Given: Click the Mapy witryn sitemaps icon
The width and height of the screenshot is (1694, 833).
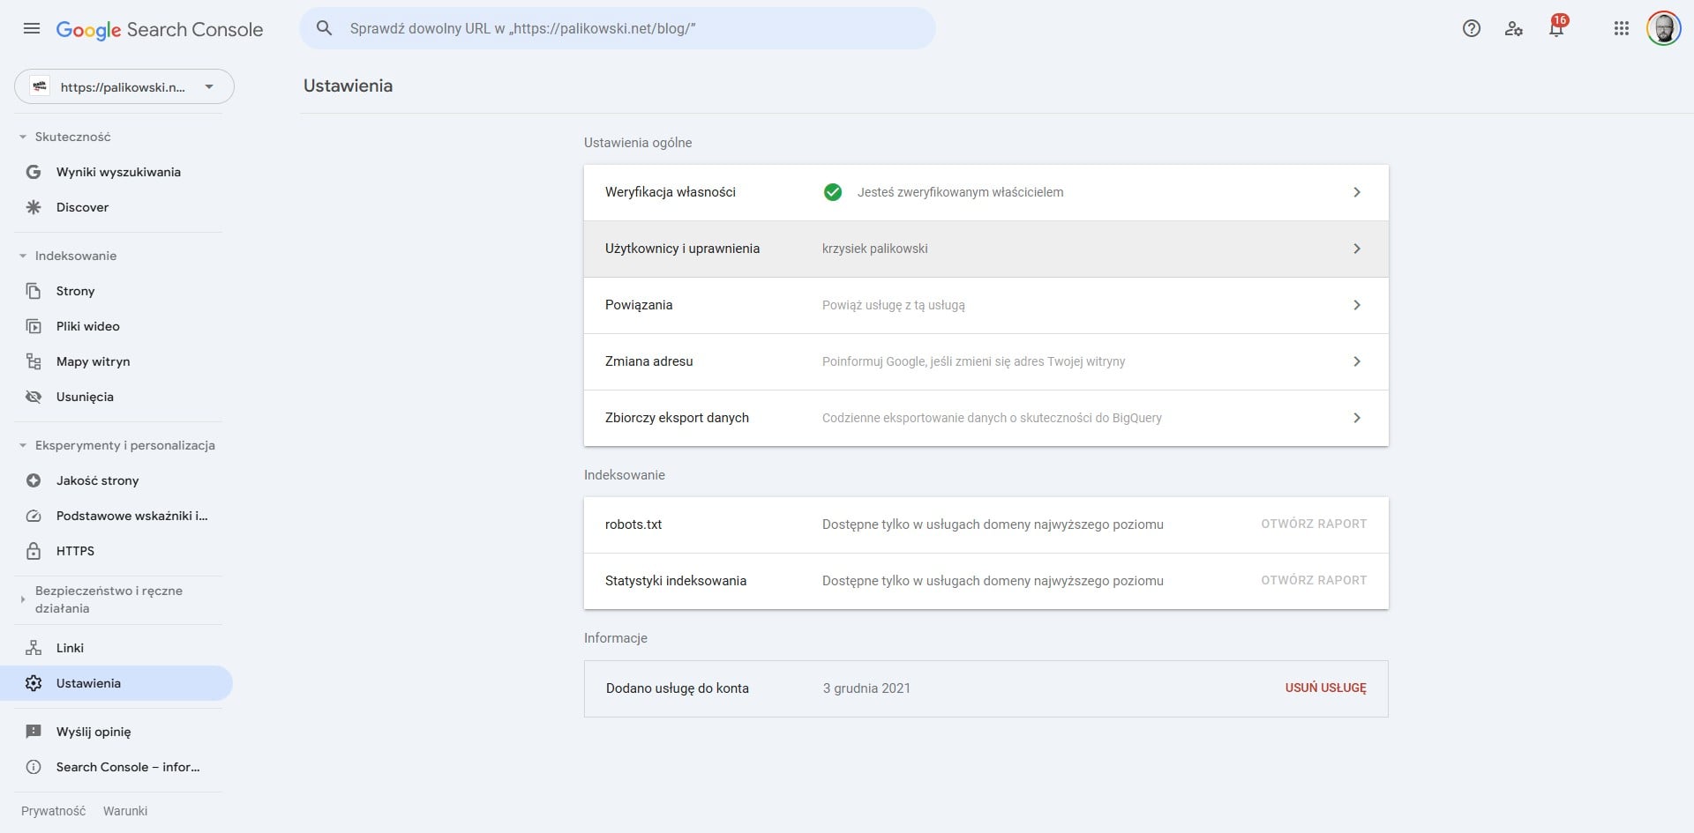Looking at the screenshot, I should pyautogui.click(x=34, y=361).
